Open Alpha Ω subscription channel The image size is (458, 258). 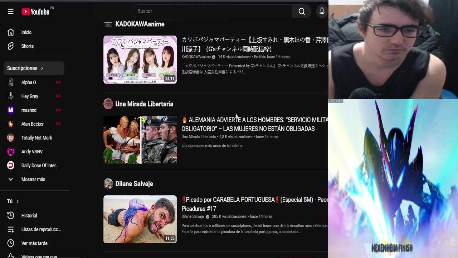click(x=34, y=82)
